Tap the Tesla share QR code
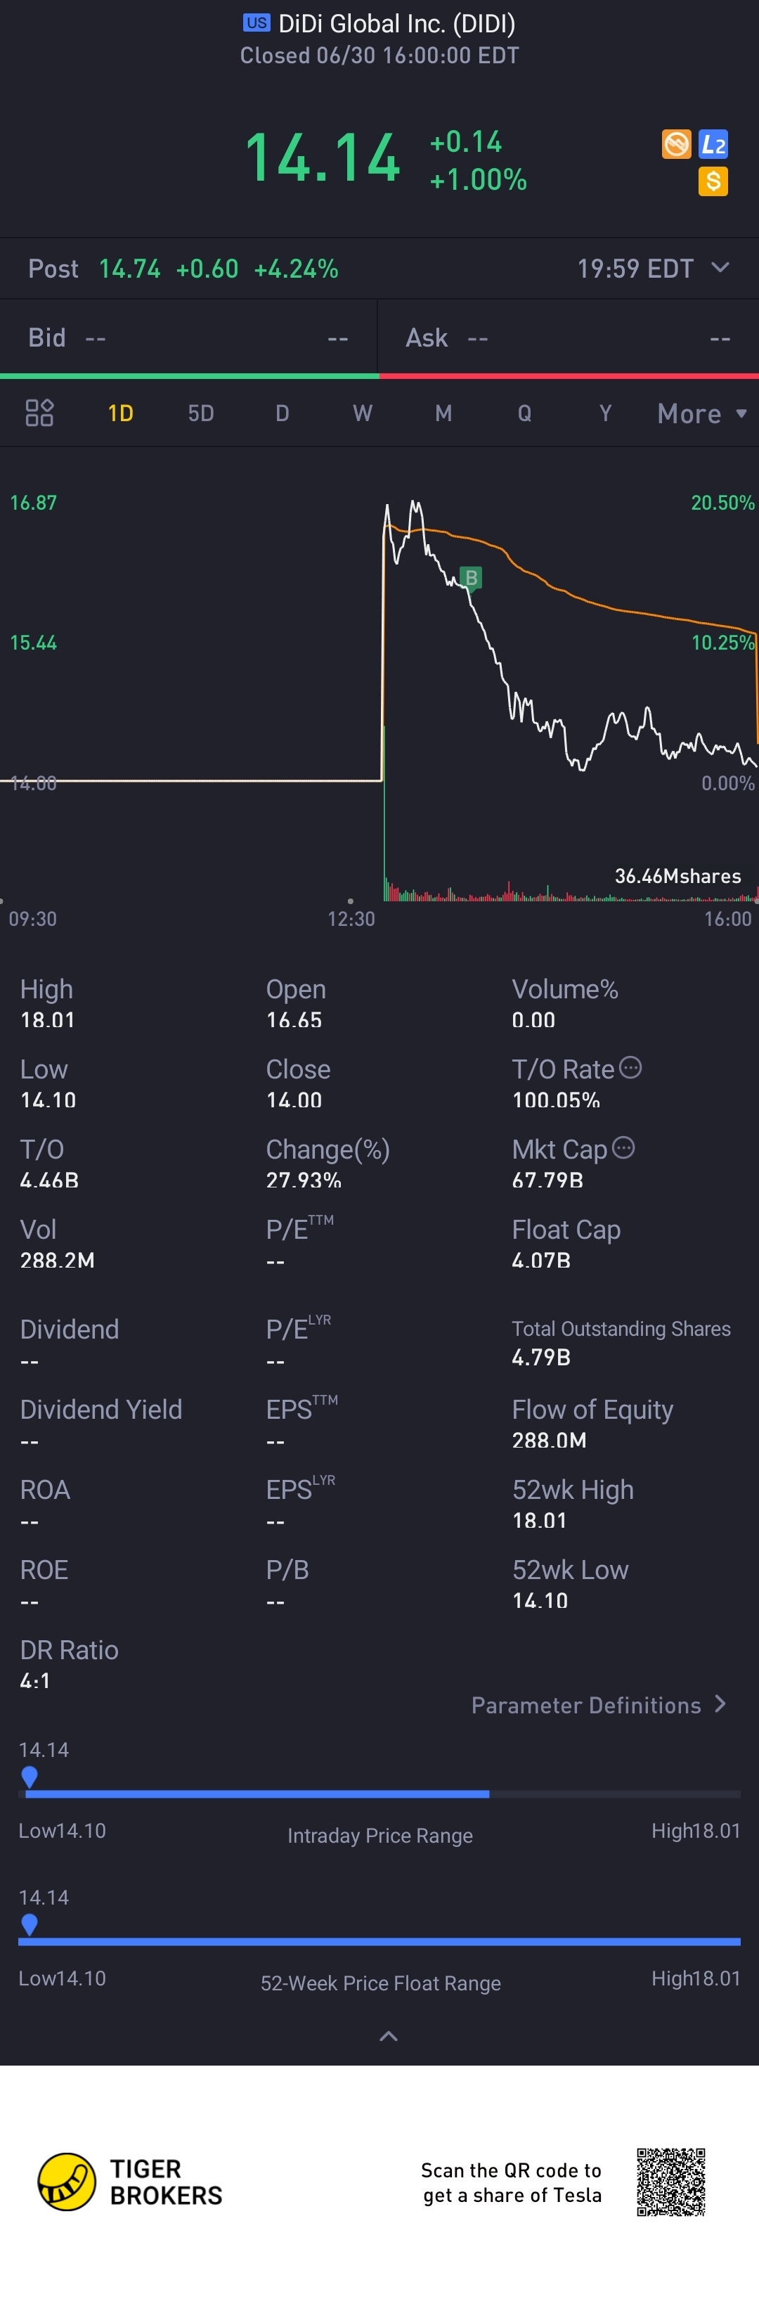Viewport: 759px width, 2299px height. 670,2181
